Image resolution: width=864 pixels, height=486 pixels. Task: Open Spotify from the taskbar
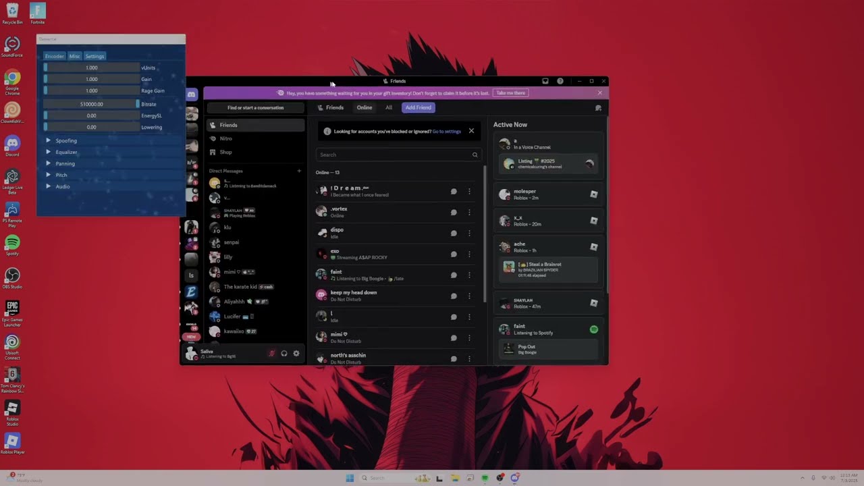(485, 478)
